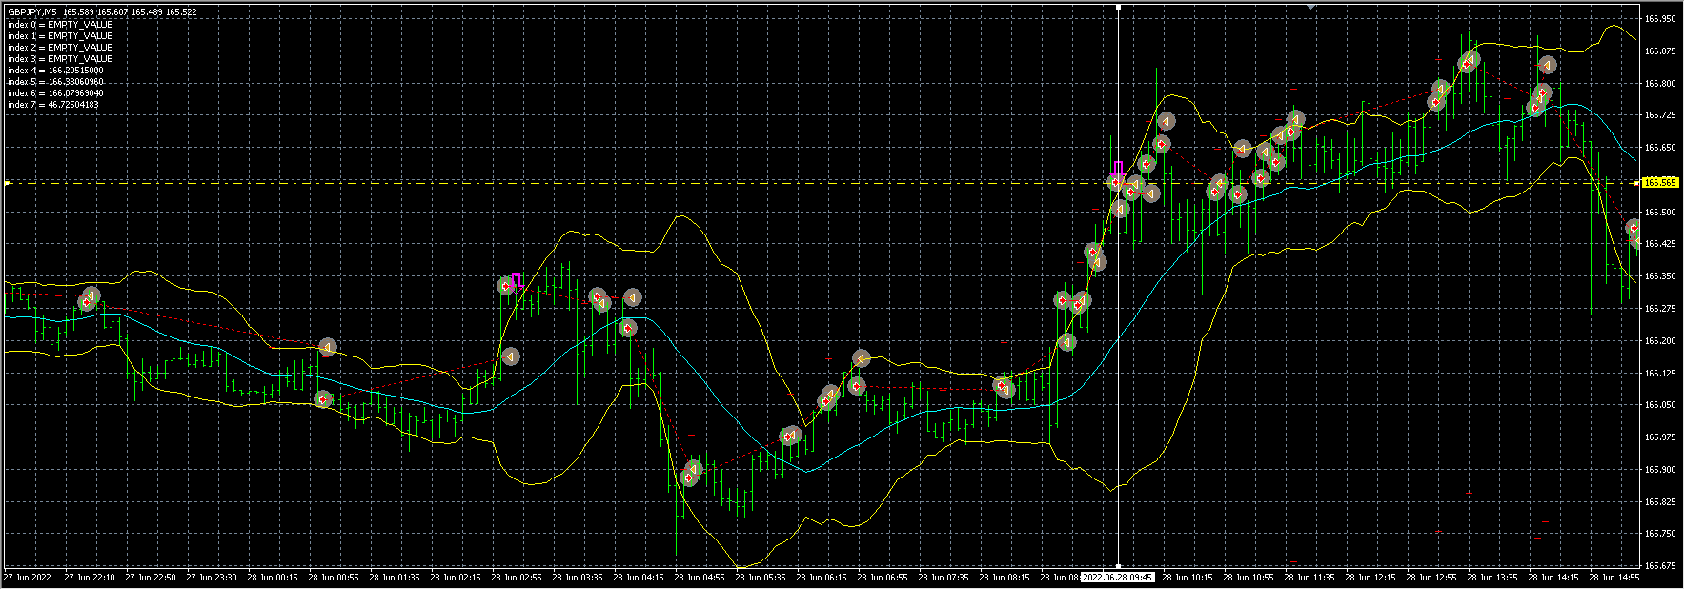Click the '28 Jun 03:35' time axis label
This screenshot has width=1685, height=590.
pos(578,577)
